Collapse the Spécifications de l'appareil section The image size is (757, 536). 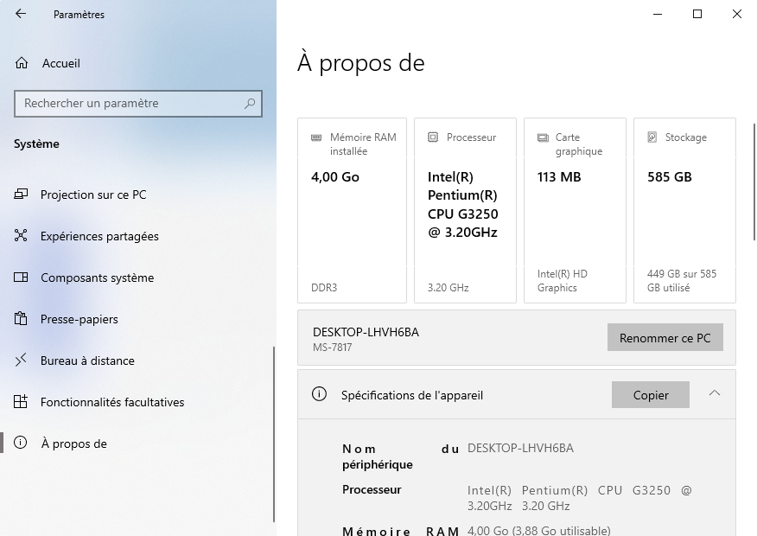(x=714, y=394)
